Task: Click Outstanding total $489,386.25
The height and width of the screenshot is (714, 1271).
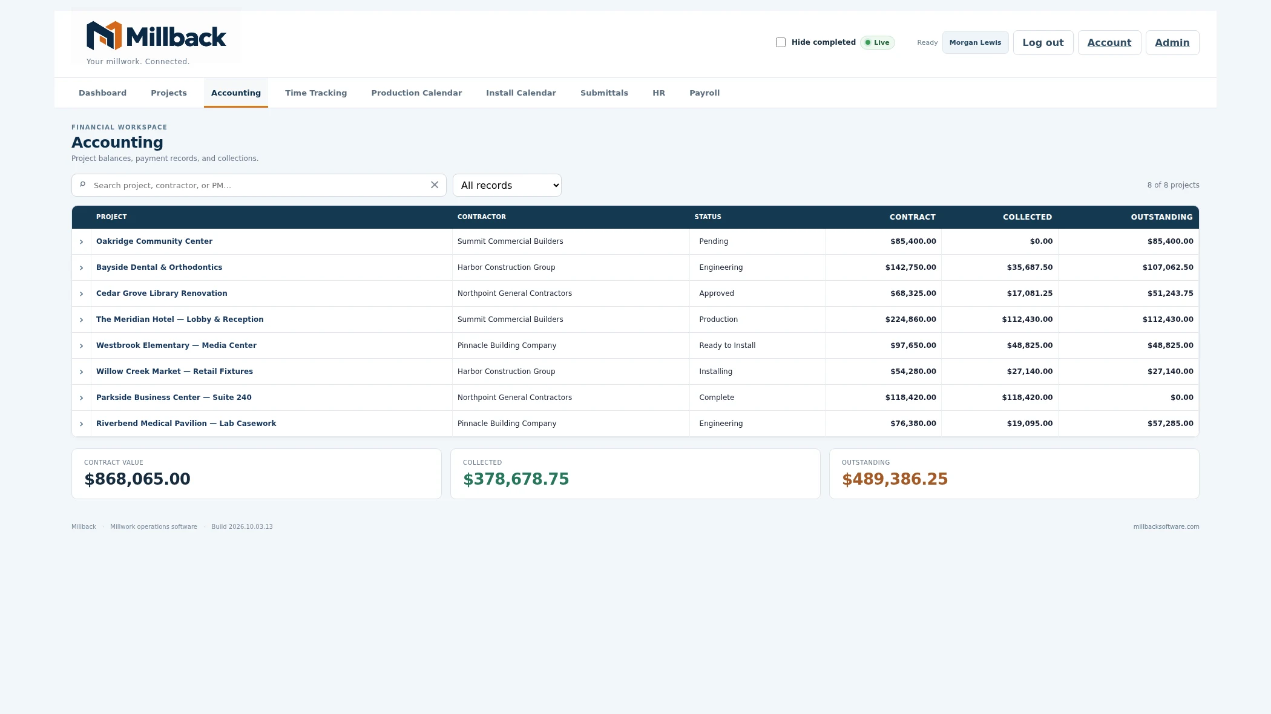Action: (895, 479)
